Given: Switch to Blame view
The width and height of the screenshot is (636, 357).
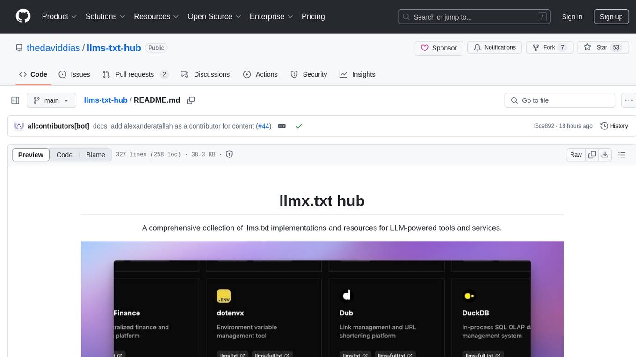Looking at the screenshot, I should click(96, 155).
